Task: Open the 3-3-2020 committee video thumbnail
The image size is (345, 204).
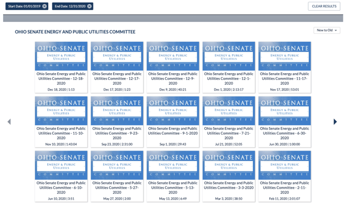Action: pyautogui.click(x=229, y=165)
